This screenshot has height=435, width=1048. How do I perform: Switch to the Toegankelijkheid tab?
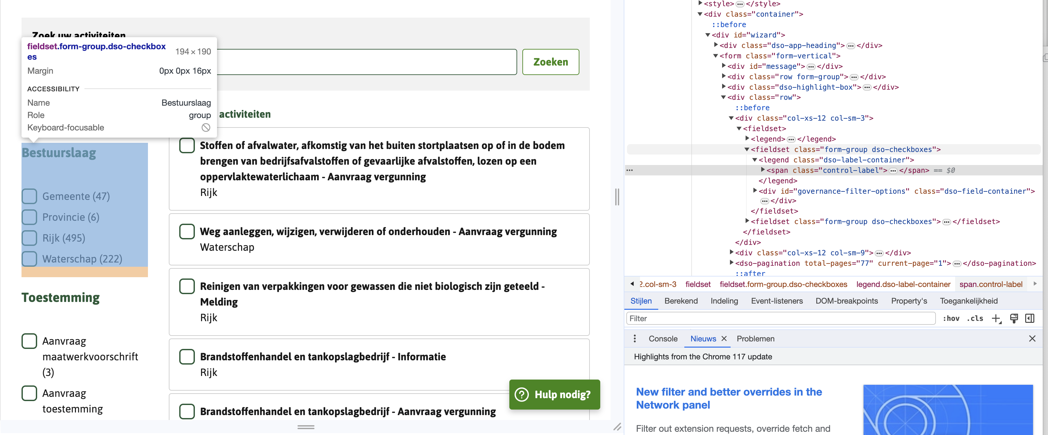[x=969, y=301]
